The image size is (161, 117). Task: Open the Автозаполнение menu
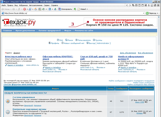point(36,5)
